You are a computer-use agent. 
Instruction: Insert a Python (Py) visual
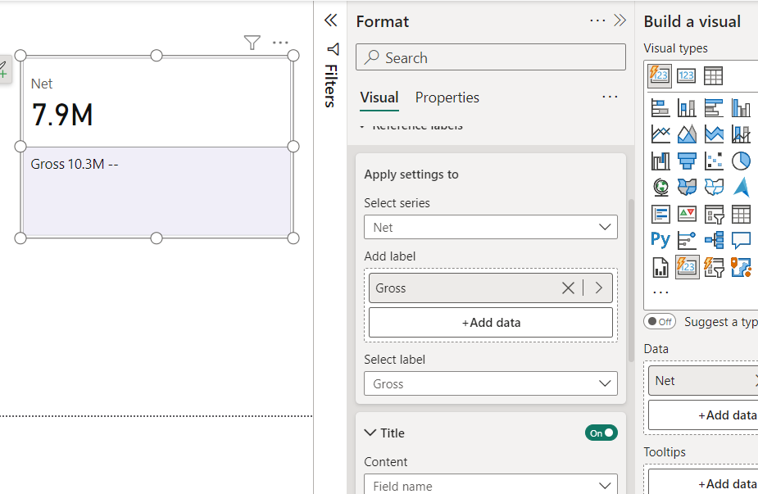[x=660, y=240]
